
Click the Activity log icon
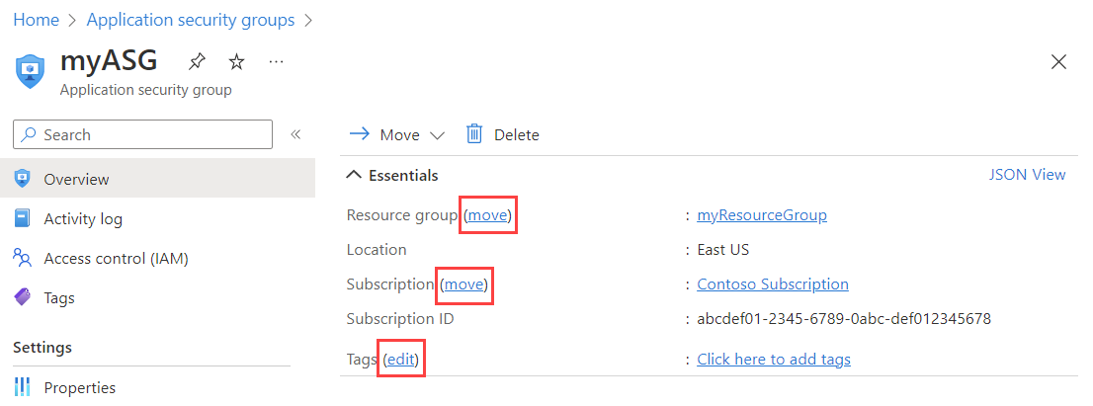(x=23, y=219)
